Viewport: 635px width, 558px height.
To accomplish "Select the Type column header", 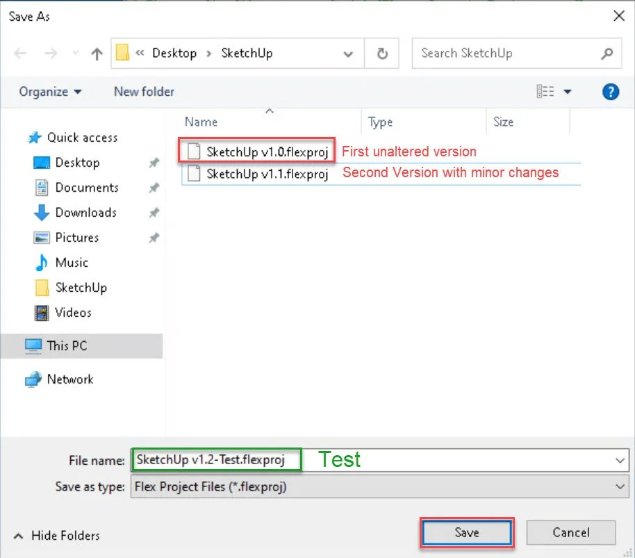I will [x=381, y=122].
